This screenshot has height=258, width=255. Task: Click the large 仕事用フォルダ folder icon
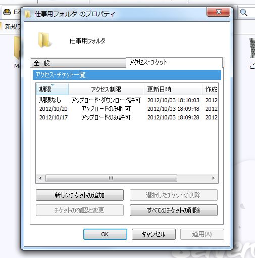[44, 40]
